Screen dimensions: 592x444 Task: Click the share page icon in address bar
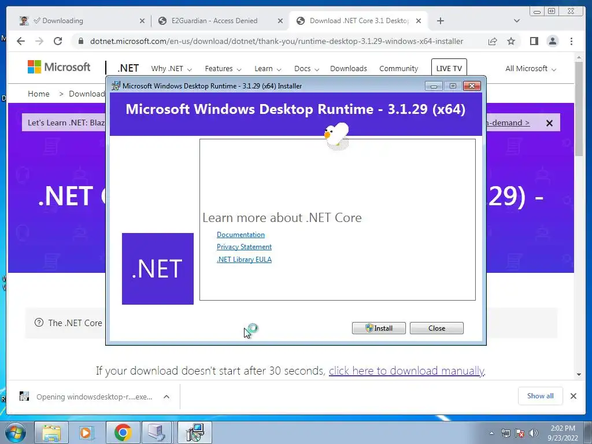pos(493,41)
